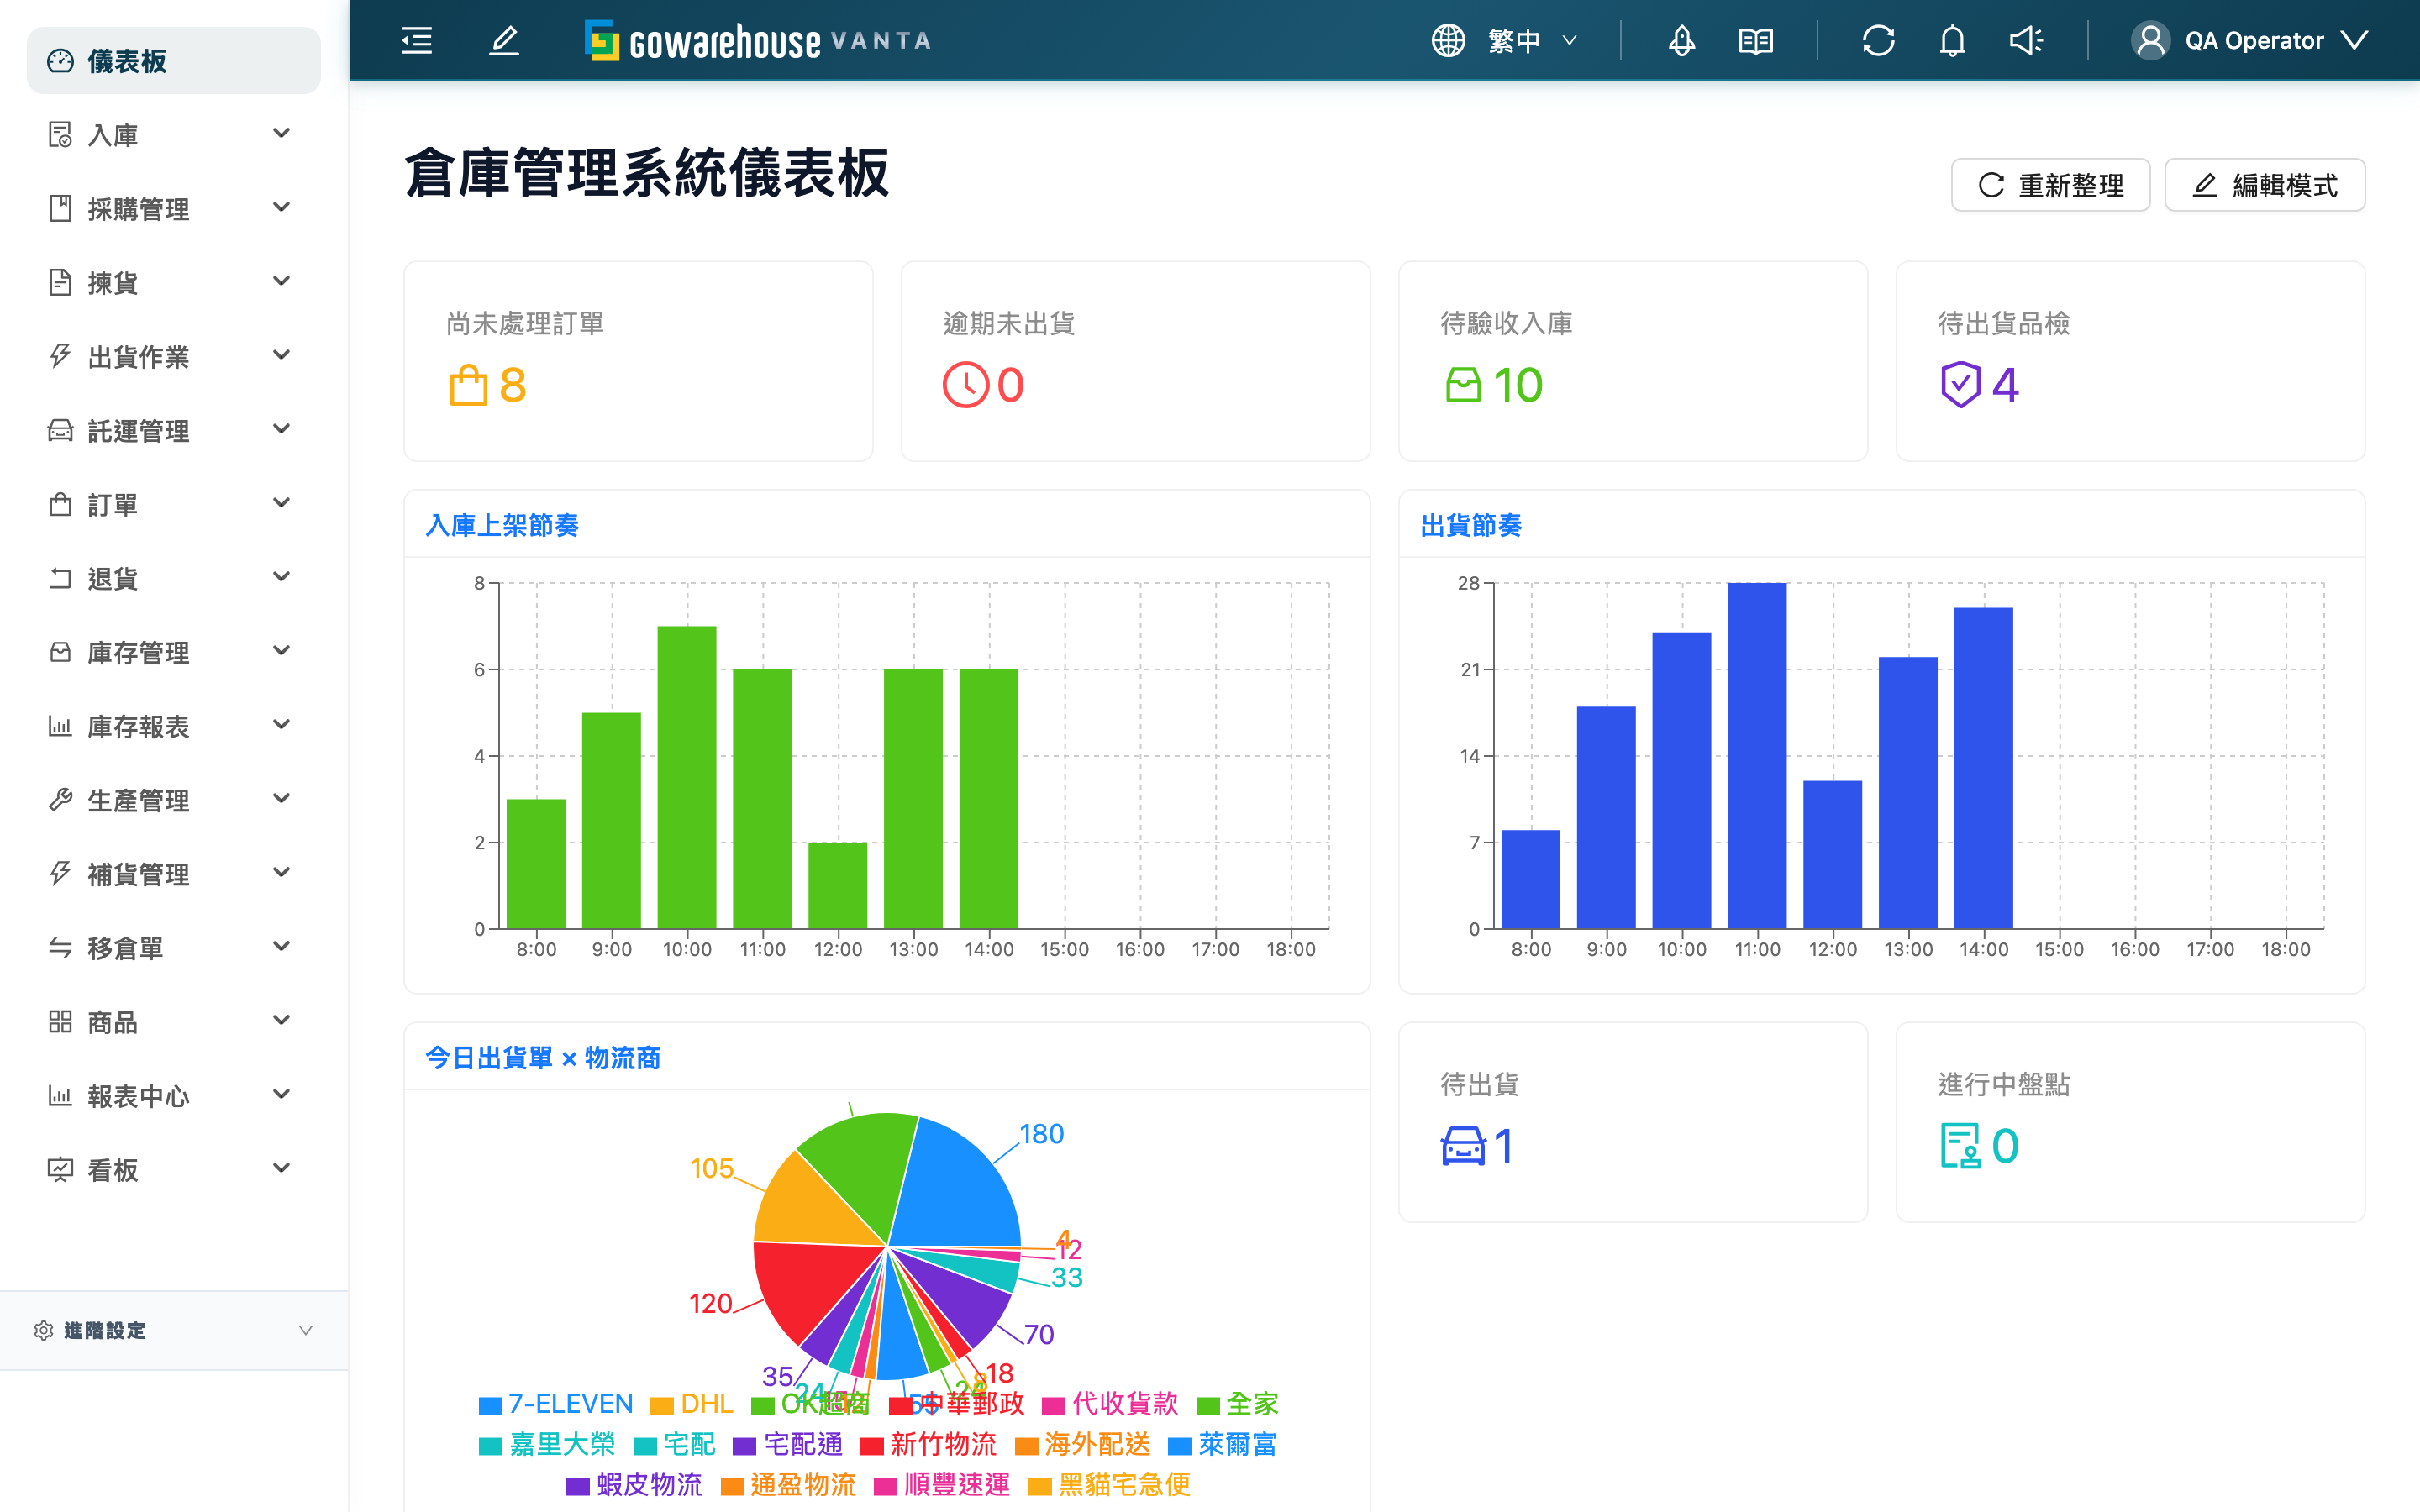Click the rocket icon in header
This screenshot has width=2420, height=1512.
[1681, 41]
